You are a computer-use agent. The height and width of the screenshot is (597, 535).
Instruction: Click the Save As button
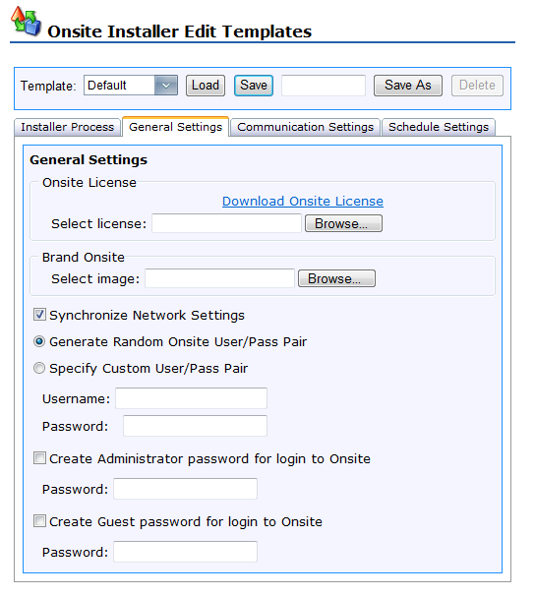(408, 86)
